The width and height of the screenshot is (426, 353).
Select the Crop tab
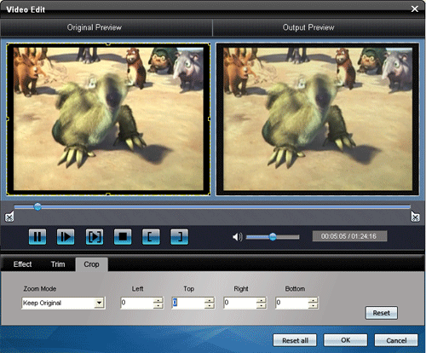[x=91, y=264]
